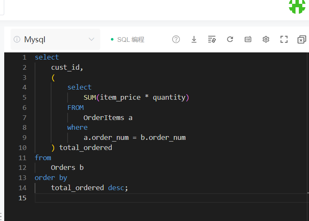Click the download code icon
The width and height of the screenshot is (309, 221).
[x=194, y=39]
